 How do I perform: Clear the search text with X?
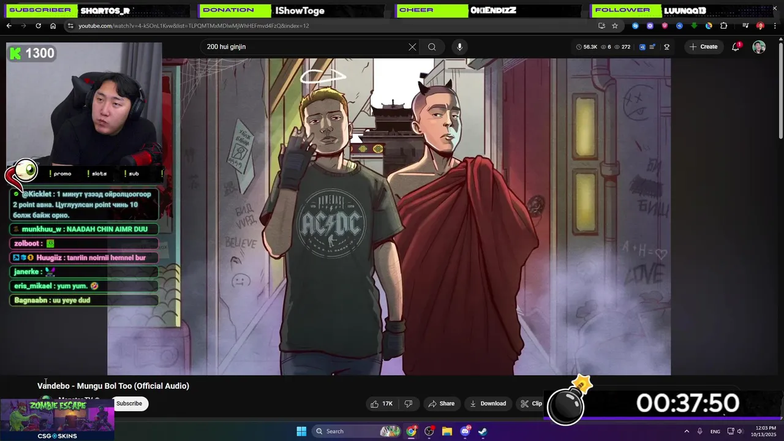[x=412, y=47]
